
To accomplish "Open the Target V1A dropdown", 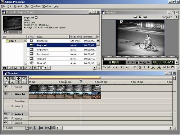I will tap(121, 67).
